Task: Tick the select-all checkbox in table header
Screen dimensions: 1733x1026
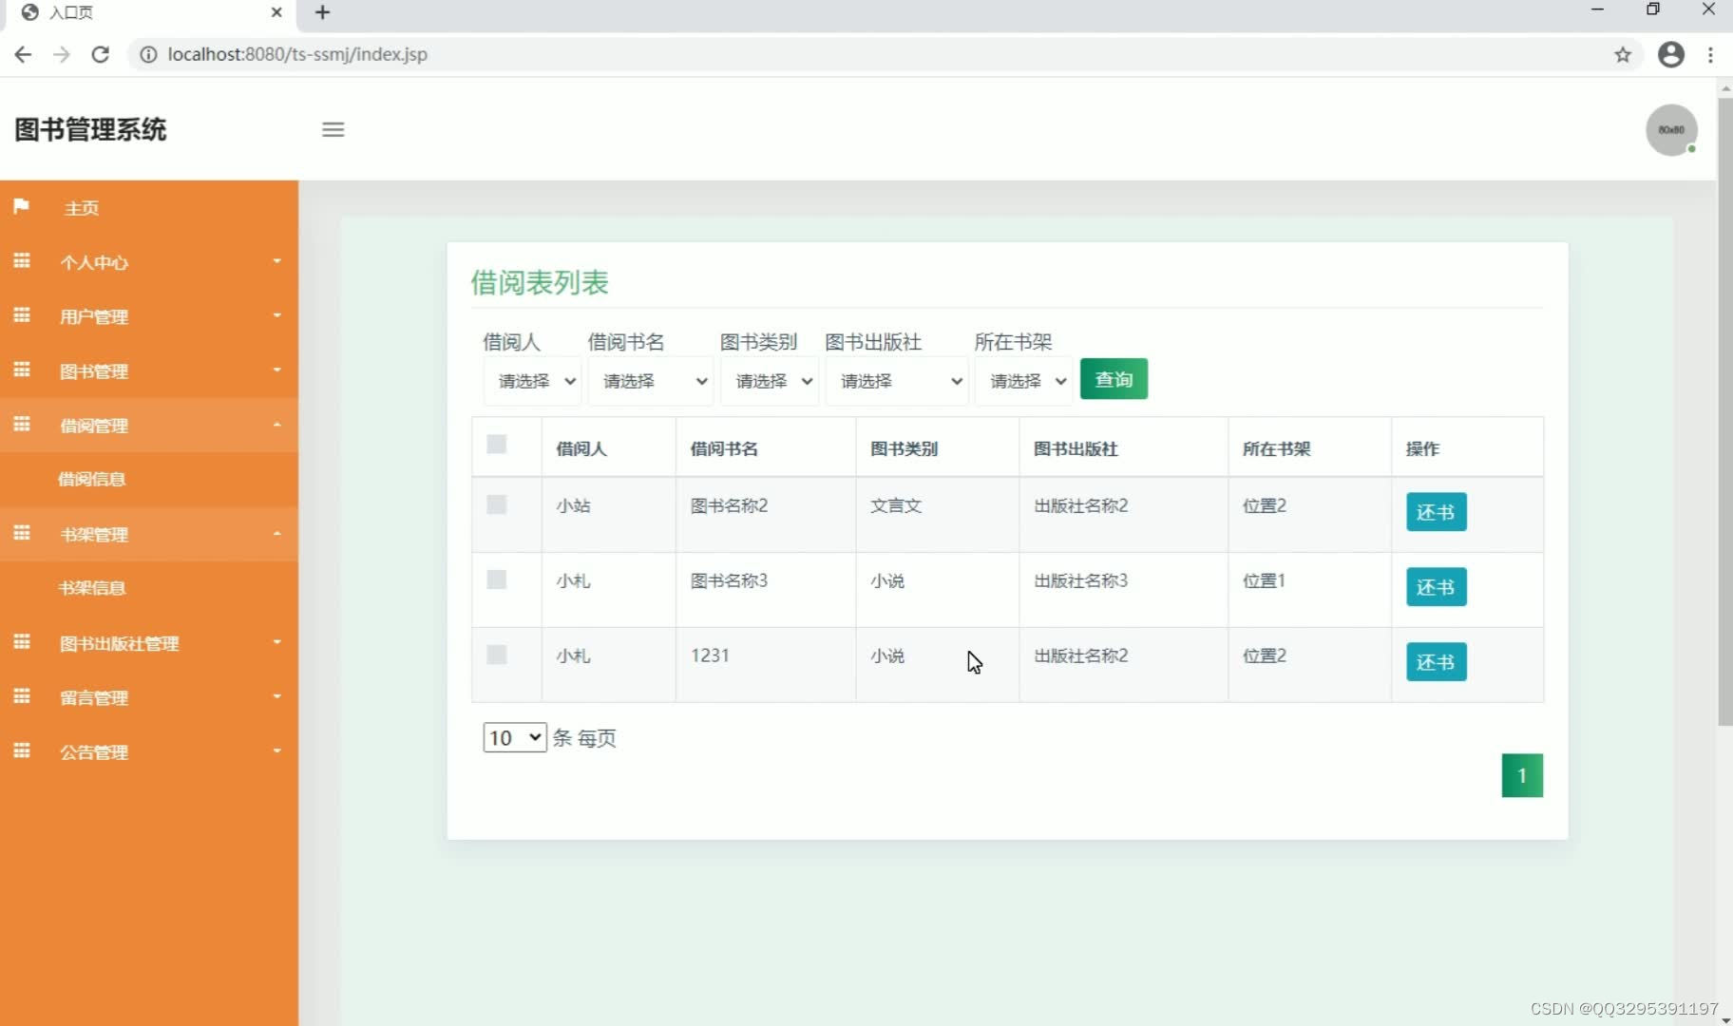Action: coord(496,444)
